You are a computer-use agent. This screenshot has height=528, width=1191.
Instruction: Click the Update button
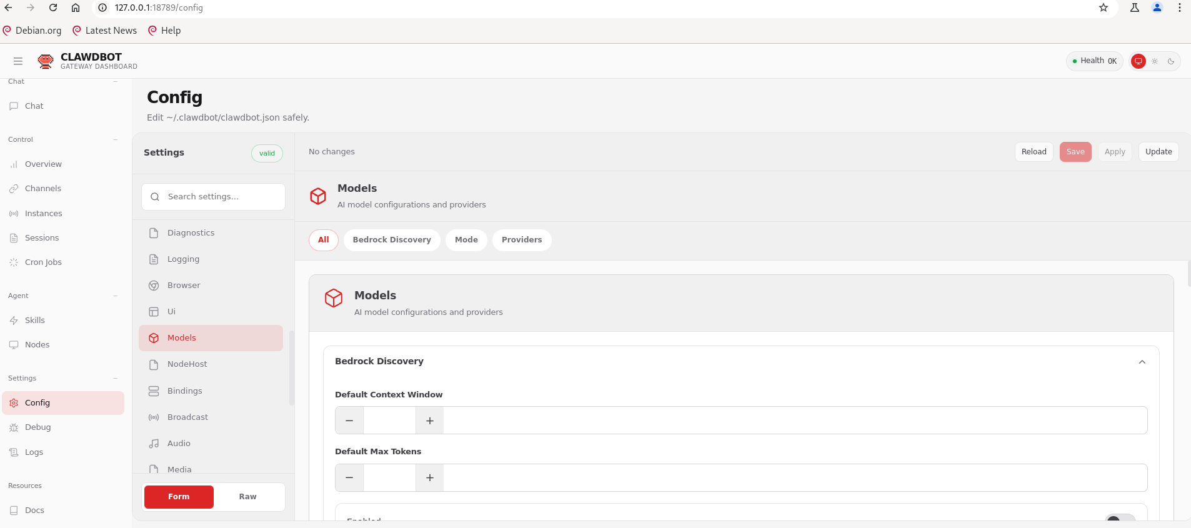[x=1158, y=152]
